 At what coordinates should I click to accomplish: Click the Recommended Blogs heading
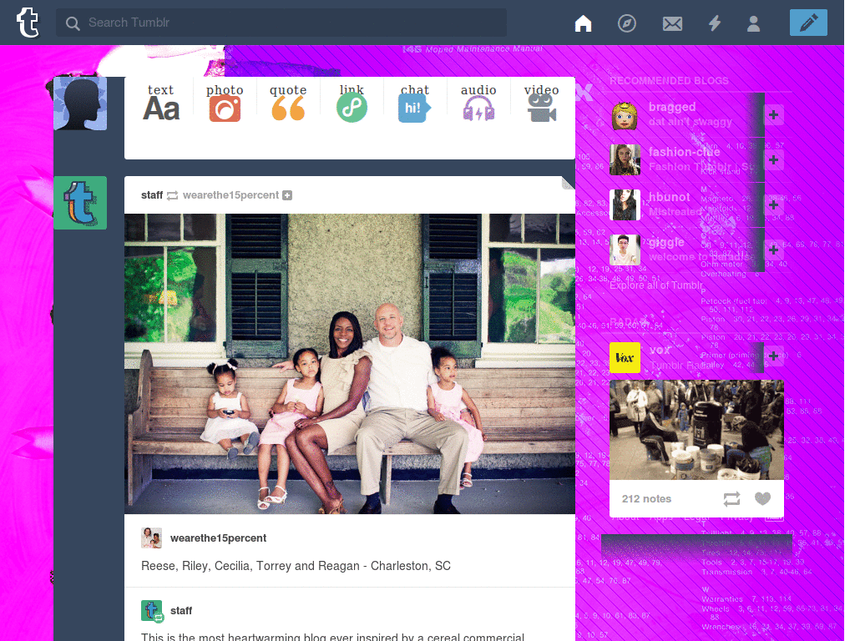tap(669, 81)
